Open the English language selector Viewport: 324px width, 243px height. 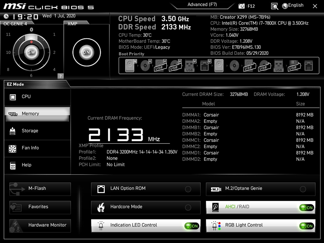[x=293, y=6]
